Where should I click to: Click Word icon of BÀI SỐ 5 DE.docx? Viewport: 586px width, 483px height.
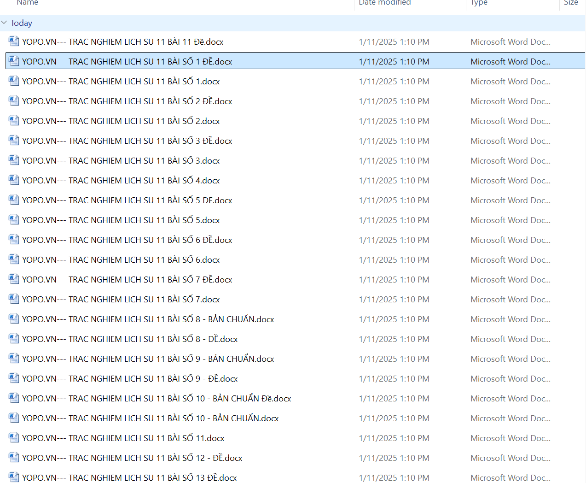pyautogui.click(x=14, y=200)
